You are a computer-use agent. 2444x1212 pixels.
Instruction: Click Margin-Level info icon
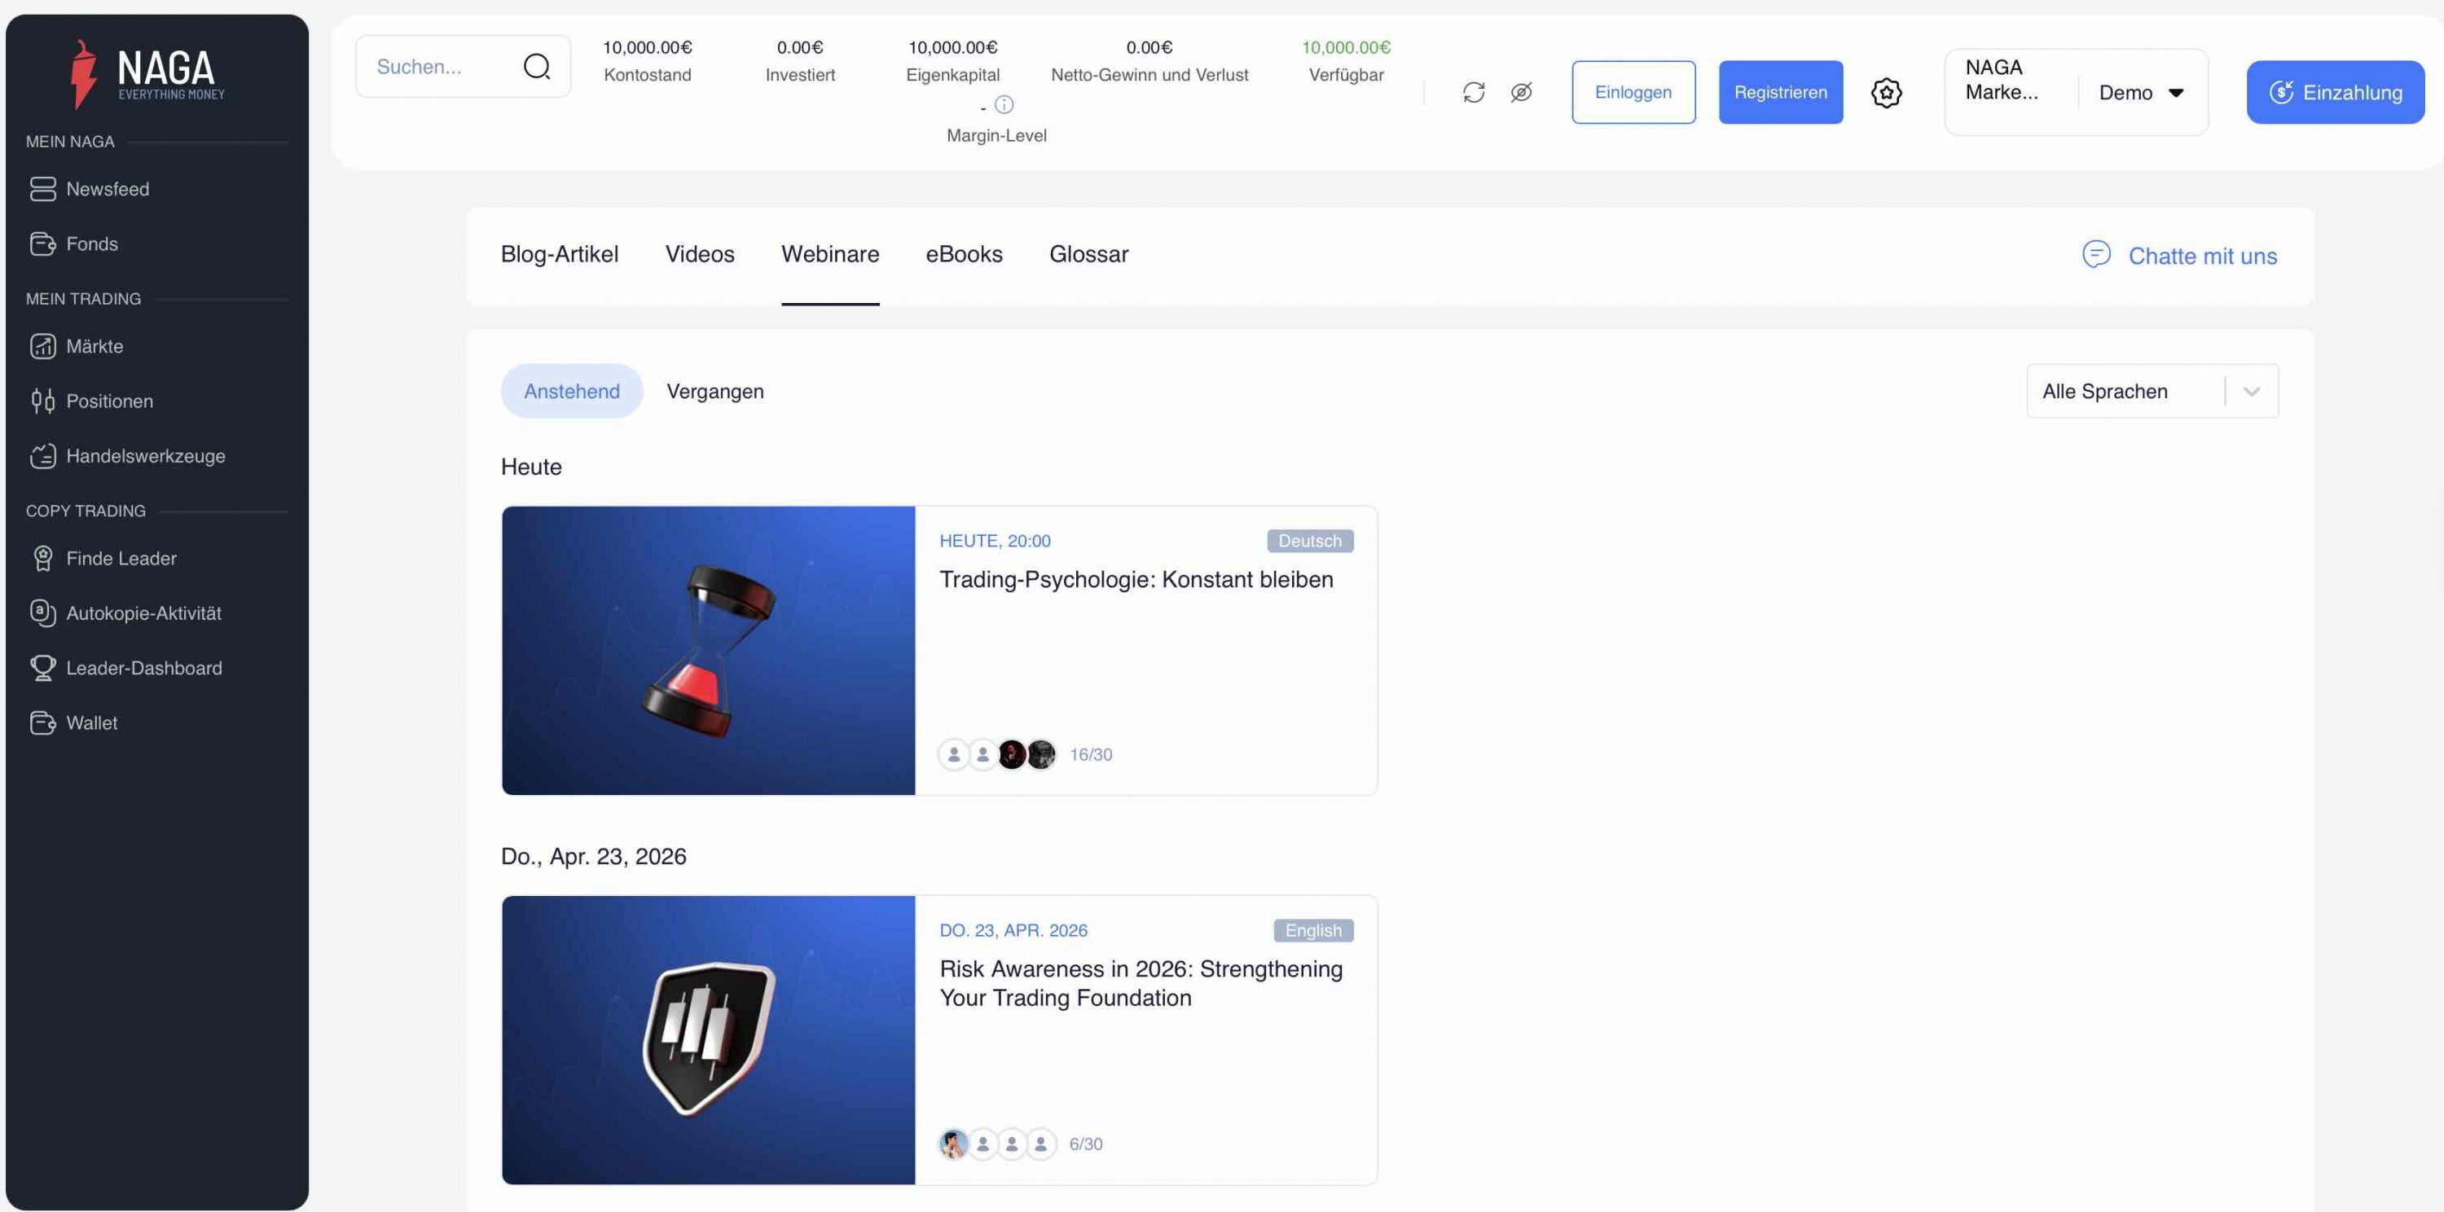point(1004,104)
